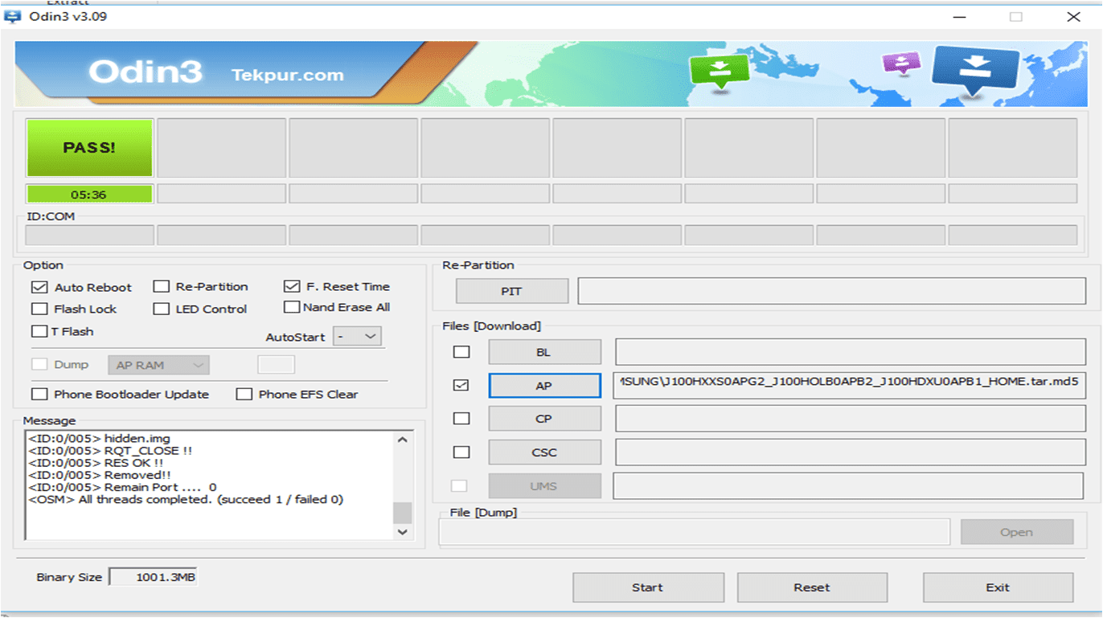Click the Reset button
This screenshot has height=618, width=1103.
click(x=812, y=587)
